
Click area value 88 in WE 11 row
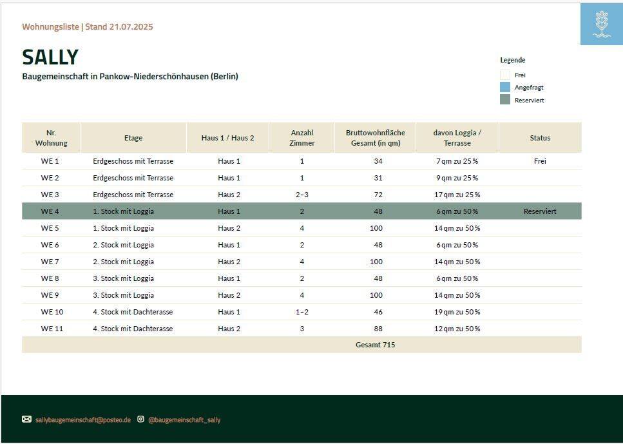click(378, 329)
